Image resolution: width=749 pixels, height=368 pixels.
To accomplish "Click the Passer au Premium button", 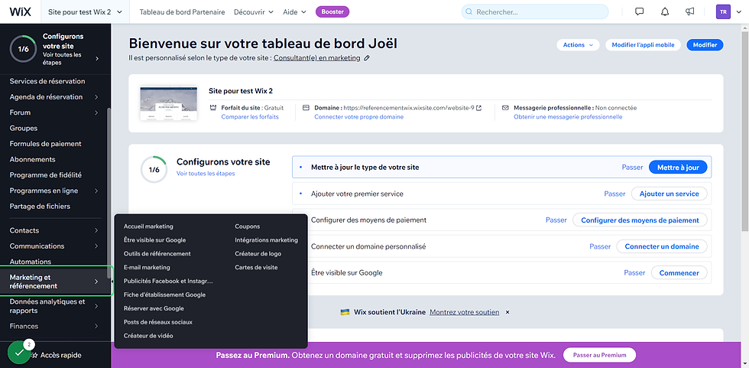I will tap(599, 355).
